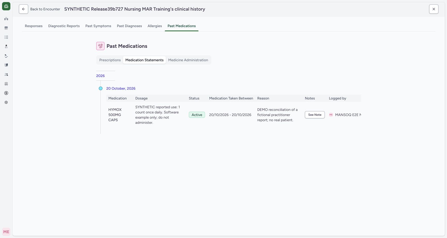This screenshot has width=447, height=238.
Task: Click the ME avatar beside MANSOQ E2E
Action: click(x=331, y=115)
